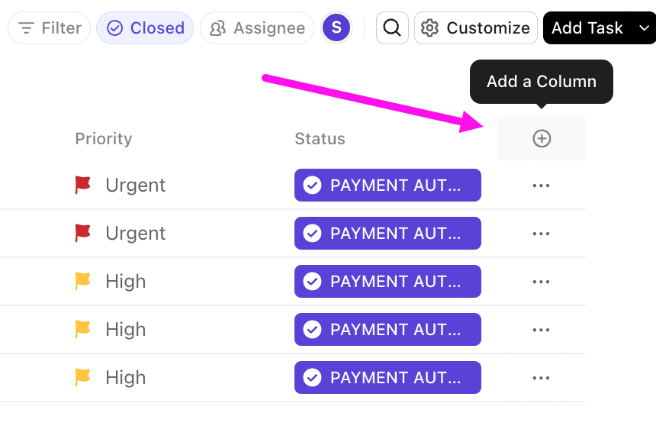Open the Filter button
This screenshot has width=656, height=426.
pyautogui.click(x=50, y=28)
